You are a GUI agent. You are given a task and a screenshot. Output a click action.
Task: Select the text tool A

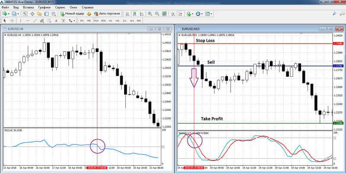point(56,20)
